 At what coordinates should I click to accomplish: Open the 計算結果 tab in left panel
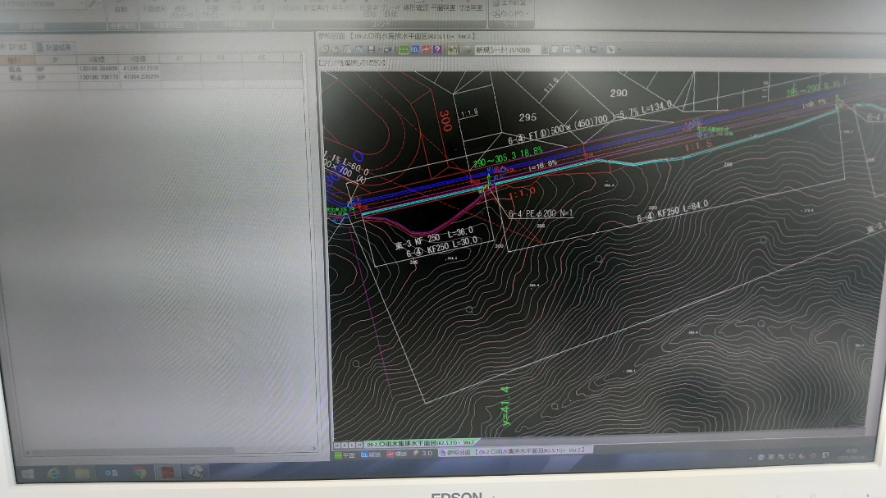[x=53, y=48]
